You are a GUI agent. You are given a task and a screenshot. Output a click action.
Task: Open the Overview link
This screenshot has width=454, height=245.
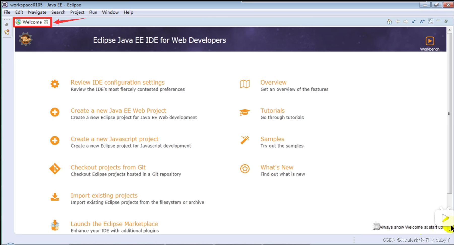(274, 82)
